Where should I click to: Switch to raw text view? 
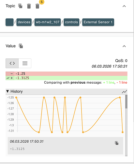25,63
